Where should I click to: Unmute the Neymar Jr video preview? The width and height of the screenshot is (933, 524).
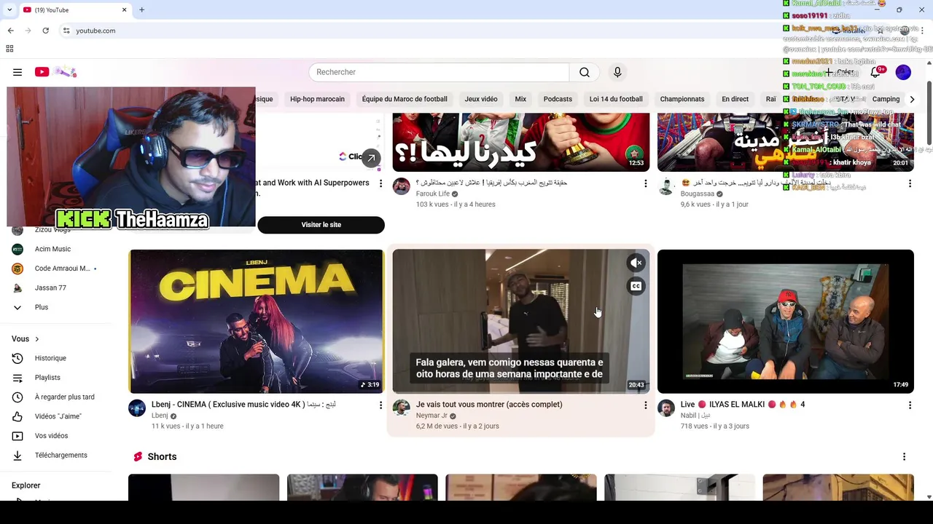(636, 263)
